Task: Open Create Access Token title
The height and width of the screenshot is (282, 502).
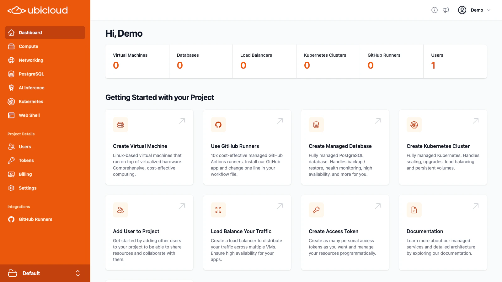Action: tap(334, 231)
